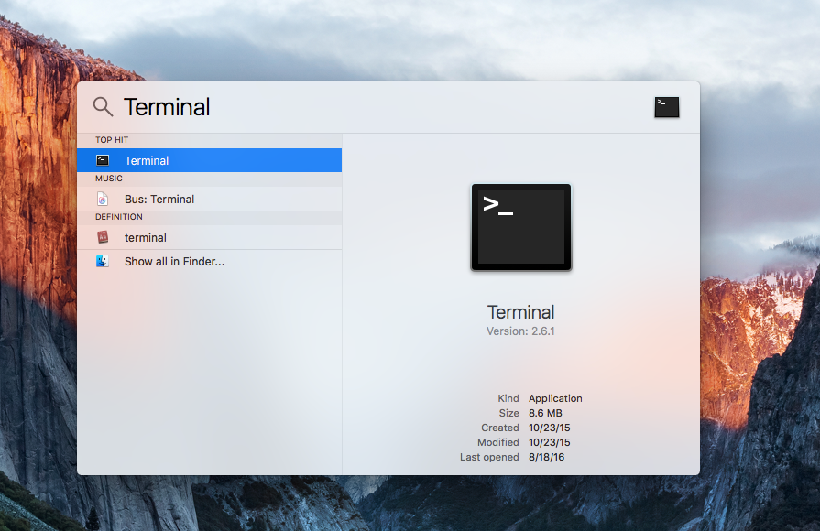Click the Created date 10/23/15
The image size is (820, 531).
click(x=549, y=428)
